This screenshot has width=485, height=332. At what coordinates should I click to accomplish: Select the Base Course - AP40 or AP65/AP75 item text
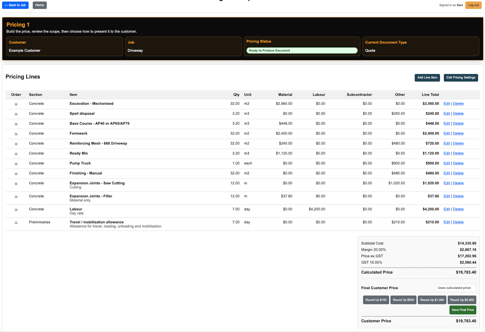(x=99, y=123)
